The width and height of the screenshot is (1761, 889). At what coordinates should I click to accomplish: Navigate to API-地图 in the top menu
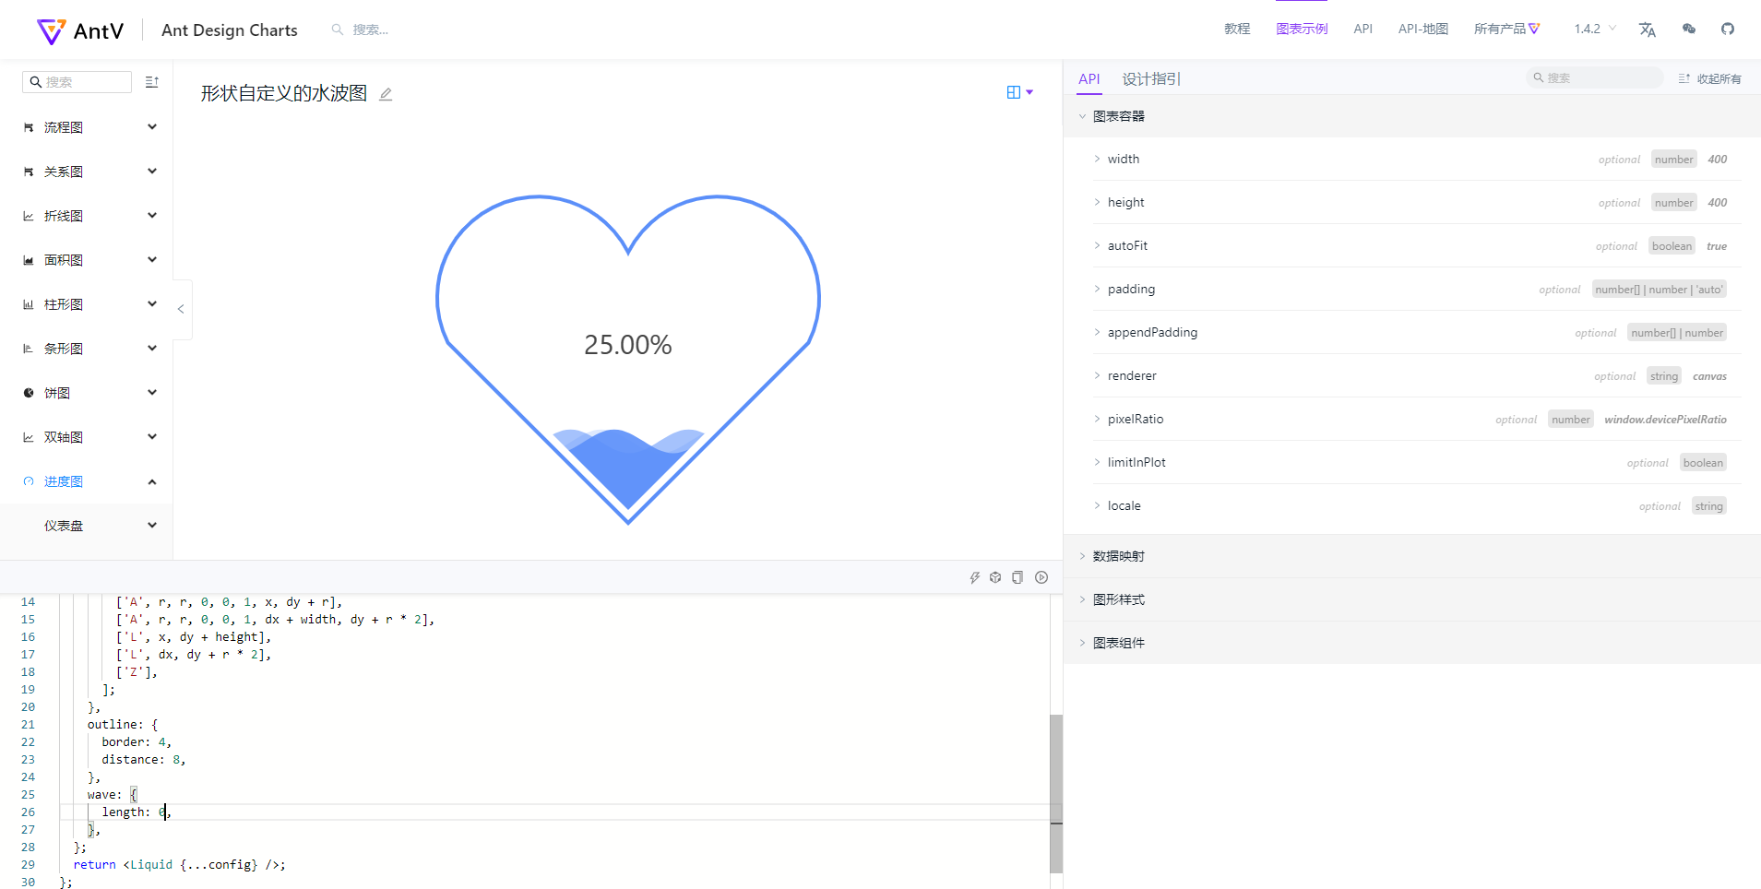coord(1422,29)
